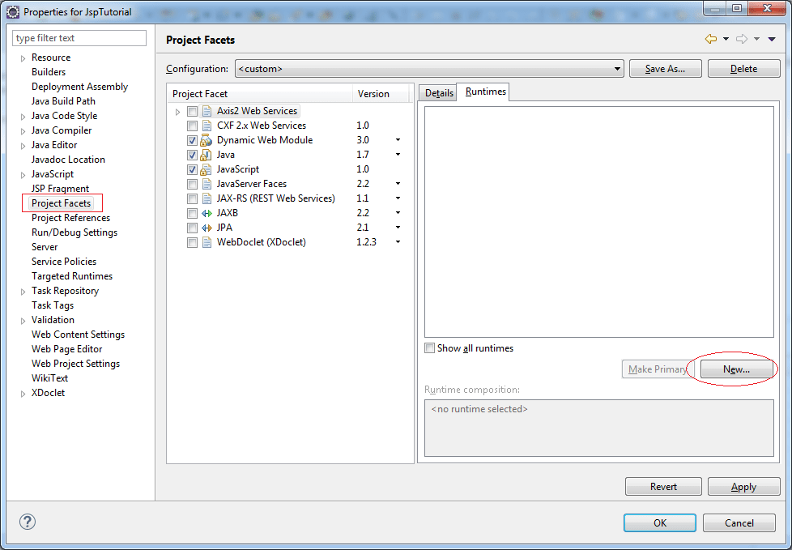
Task: Click the JPA facet icon
Action: point(206,227)
